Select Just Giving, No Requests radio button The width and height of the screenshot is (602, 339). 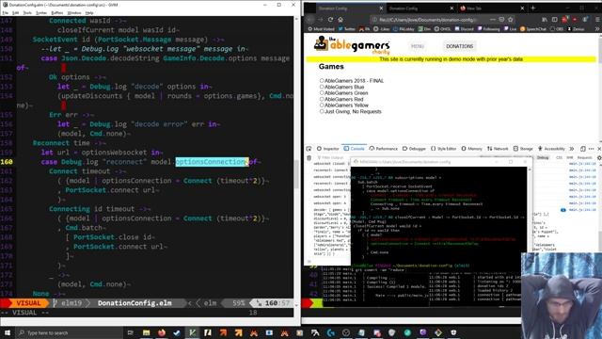tap(322, 111)
